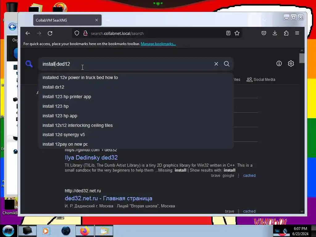Viewport: 316px width, 237px height.
Task: Click the back arrow in background window
Action: tap(12, 27)
